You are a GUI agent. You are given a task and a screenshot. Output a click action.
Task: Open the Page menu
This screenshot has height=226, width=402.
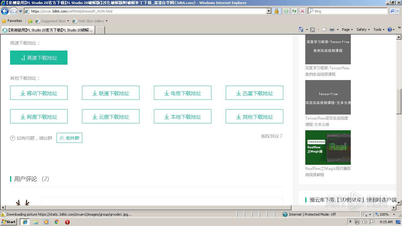[347, 30]
